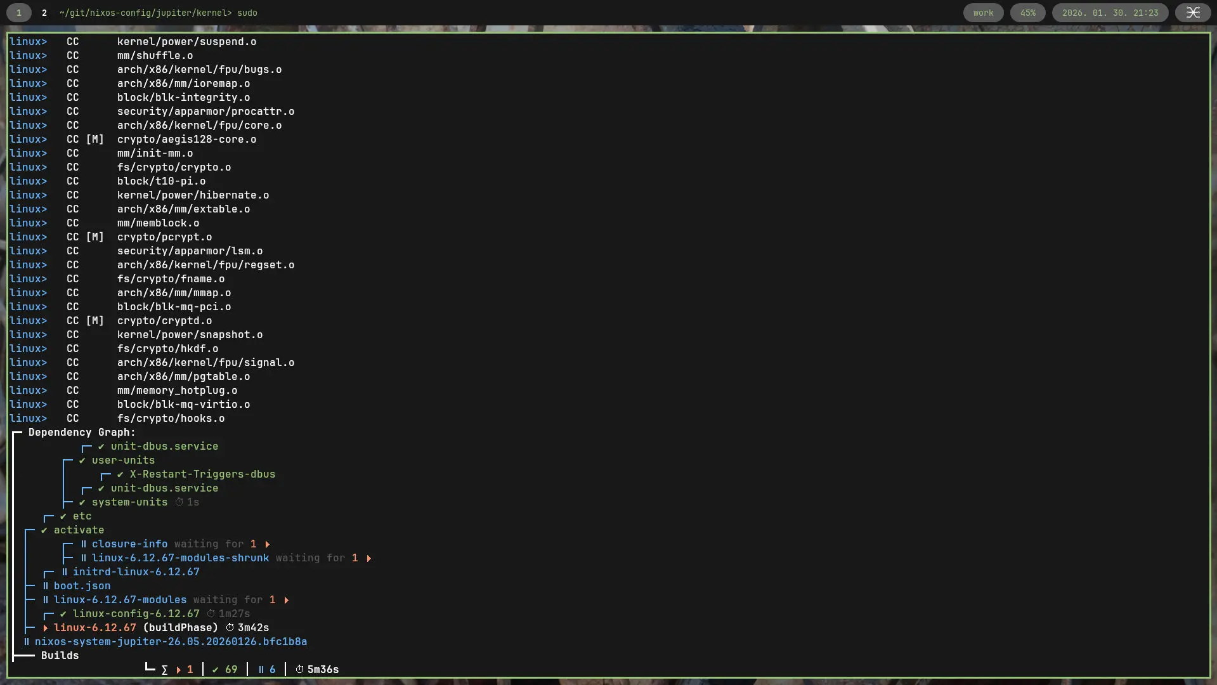Click the checkmark next to activate
This screenshot has height=685, width=1217.
[x=44, y=530]
